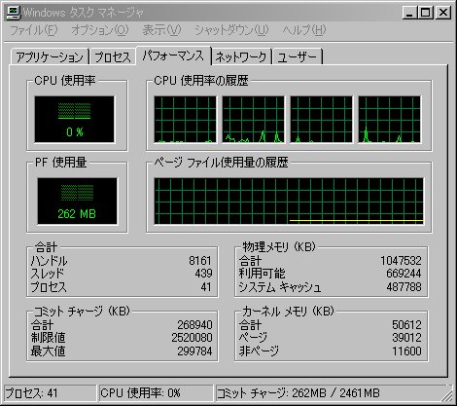This screenshot has height=406, width=457.
Task: Click the 物理メモリ (KB) group title
Action: 279,247
